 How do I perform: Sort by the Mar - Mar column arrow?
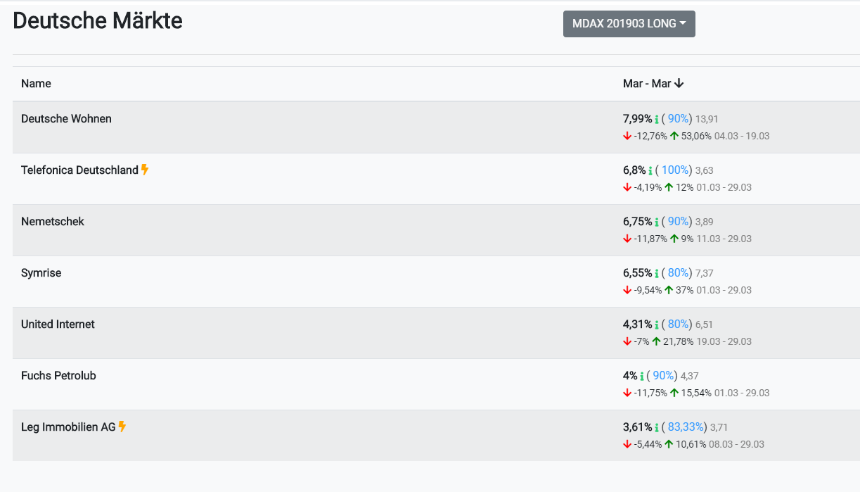point(679,84)
